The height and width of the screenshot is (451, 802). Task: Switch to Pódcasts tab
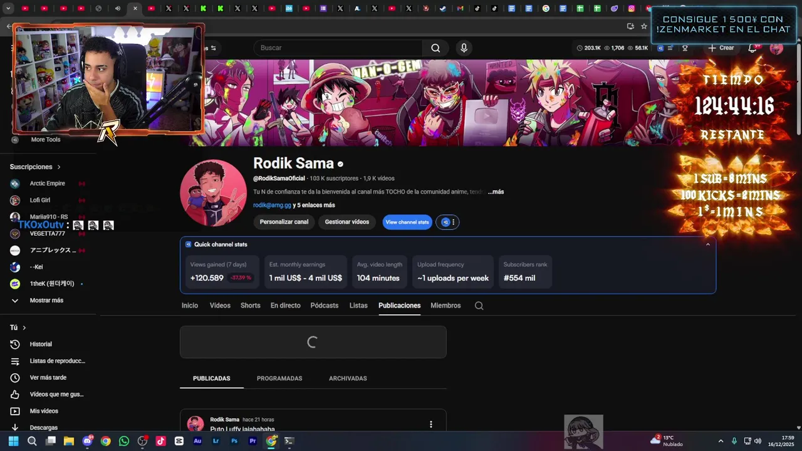pyautogui.click(x=325, y=306)
